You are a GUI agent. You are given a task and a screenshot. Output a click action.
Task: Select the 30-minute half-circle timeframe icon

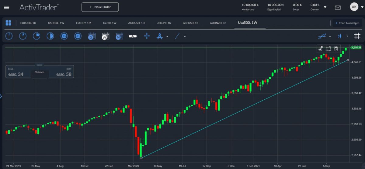click(x=50, y=36)
